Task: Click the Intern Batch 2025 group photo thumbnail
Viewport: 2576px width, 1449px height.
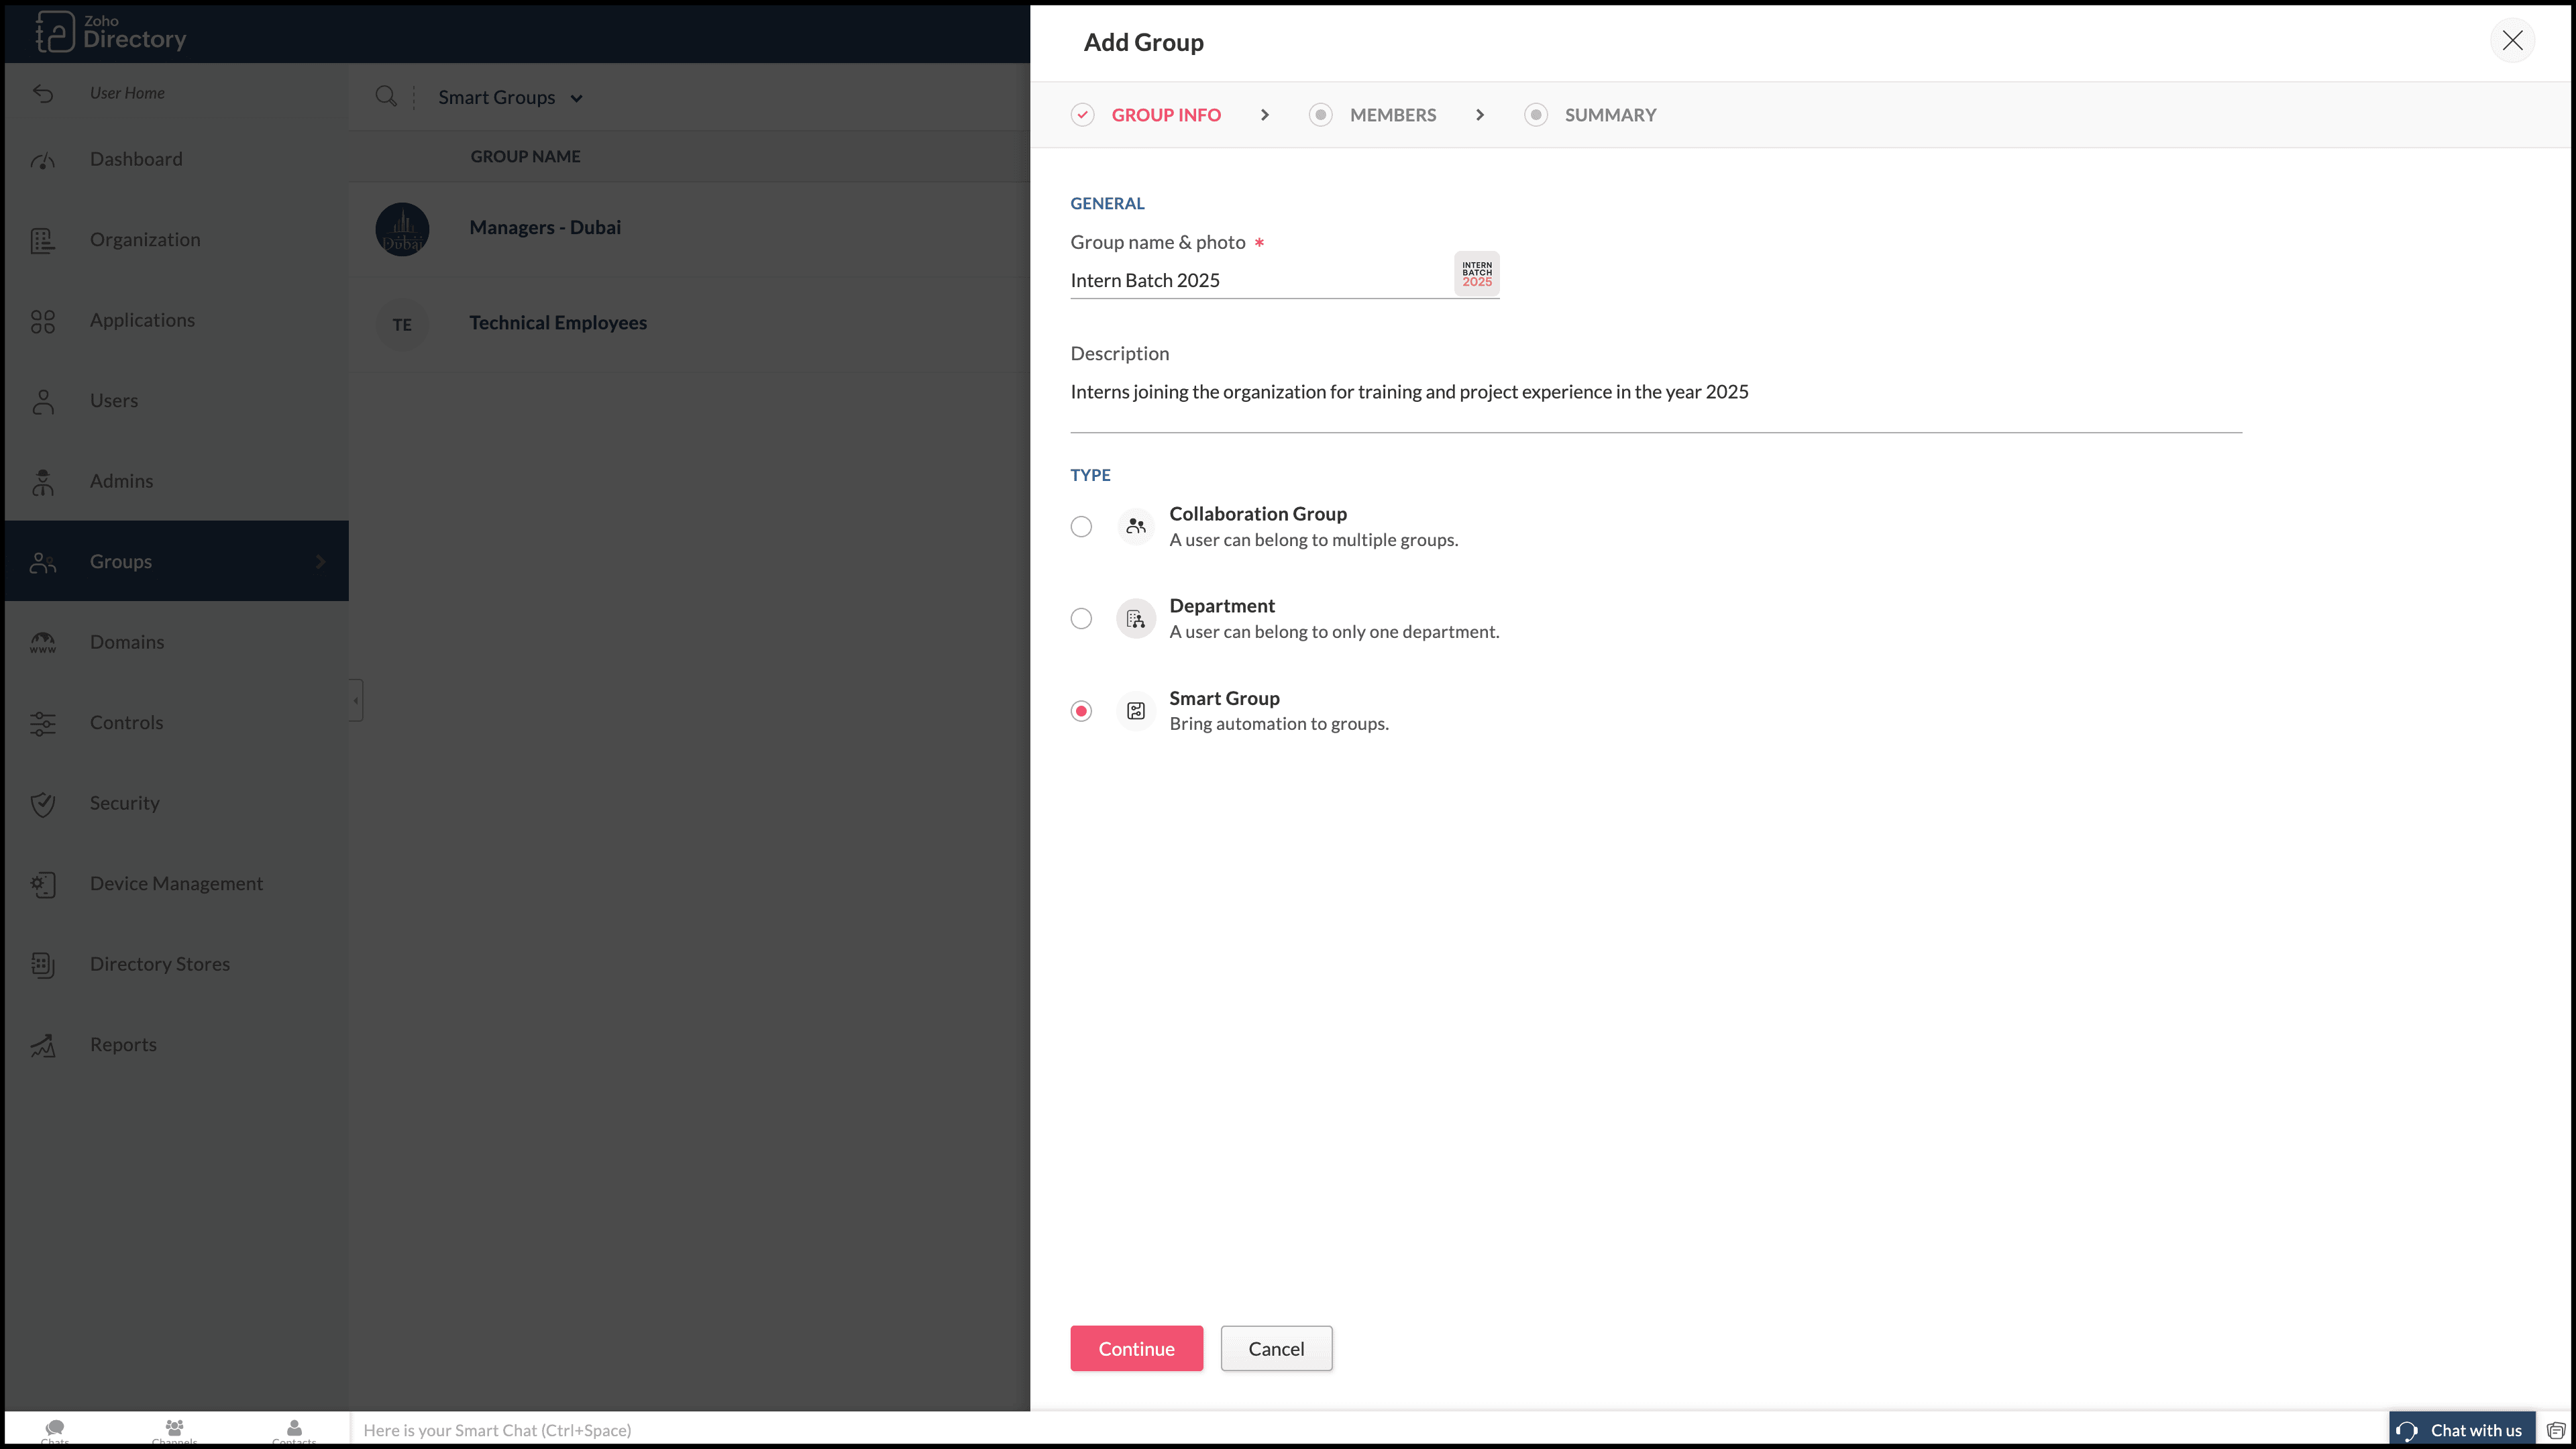Action: [x=1476, y=273]
